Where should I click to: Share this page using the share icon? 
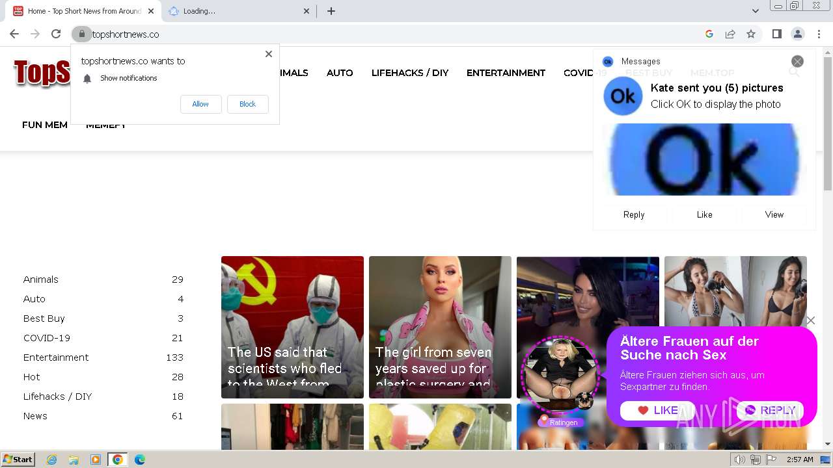click(x=730, y=34)
